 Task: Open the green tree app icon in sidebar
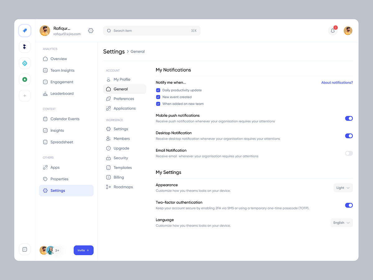coord(25,79)
